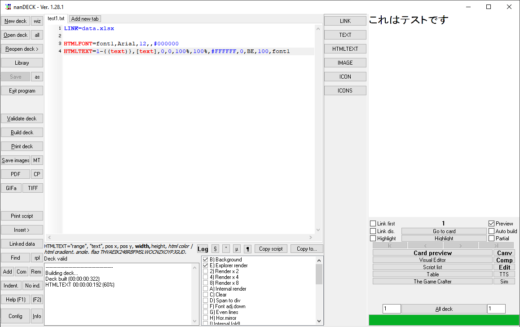Viewport: 520px width, 327px height.
Task: Open the Visual Editor
Action: tap(432, 260)
